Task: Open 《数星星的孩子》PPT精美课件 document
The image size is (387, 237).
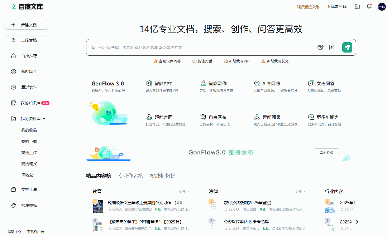Action: point(145,222)
